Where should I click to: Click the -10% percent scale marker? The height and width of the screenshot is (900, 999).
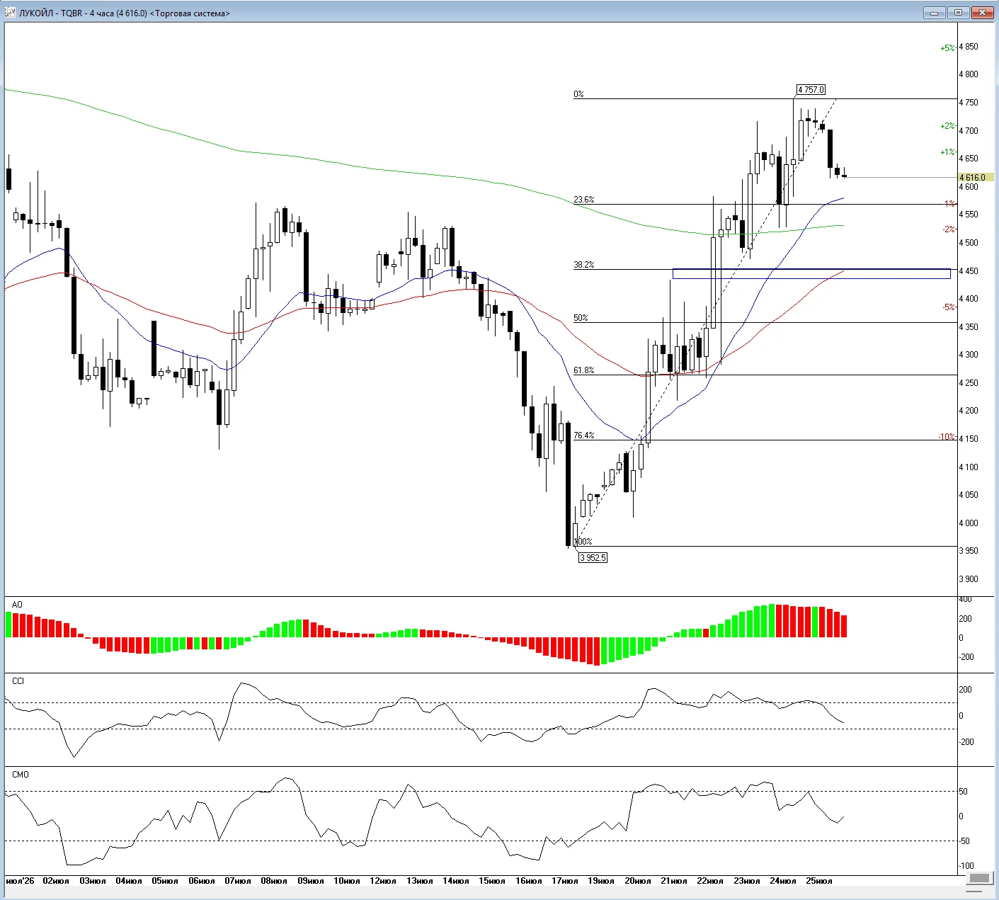click(947, 437)
